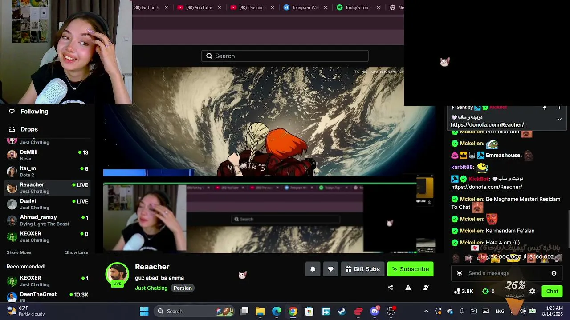This screenshot has height=320, width=570.
Task: Open the share stream icon
Action: click(x=391, y=288)
